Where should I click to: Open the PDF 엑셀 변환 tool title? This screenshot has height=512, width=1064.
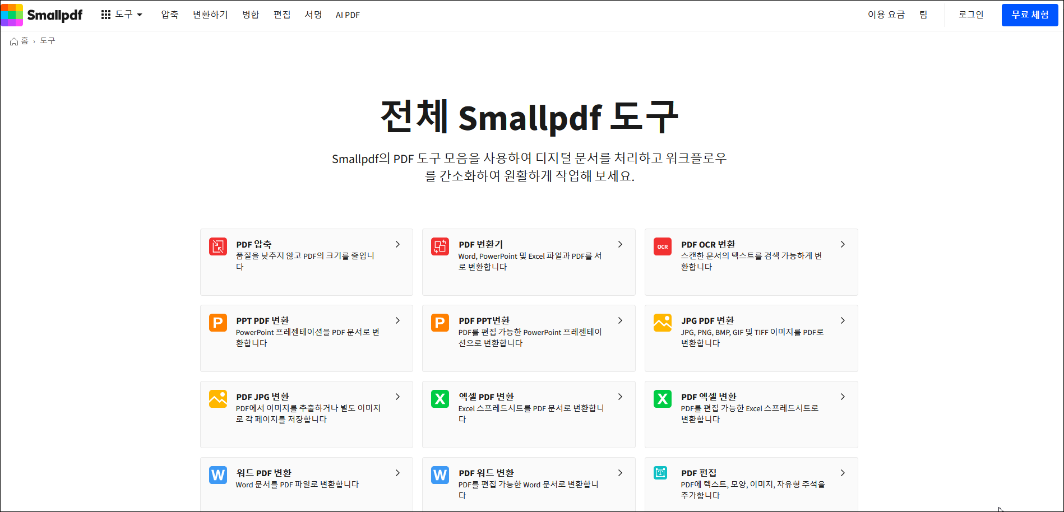(709, 397)
